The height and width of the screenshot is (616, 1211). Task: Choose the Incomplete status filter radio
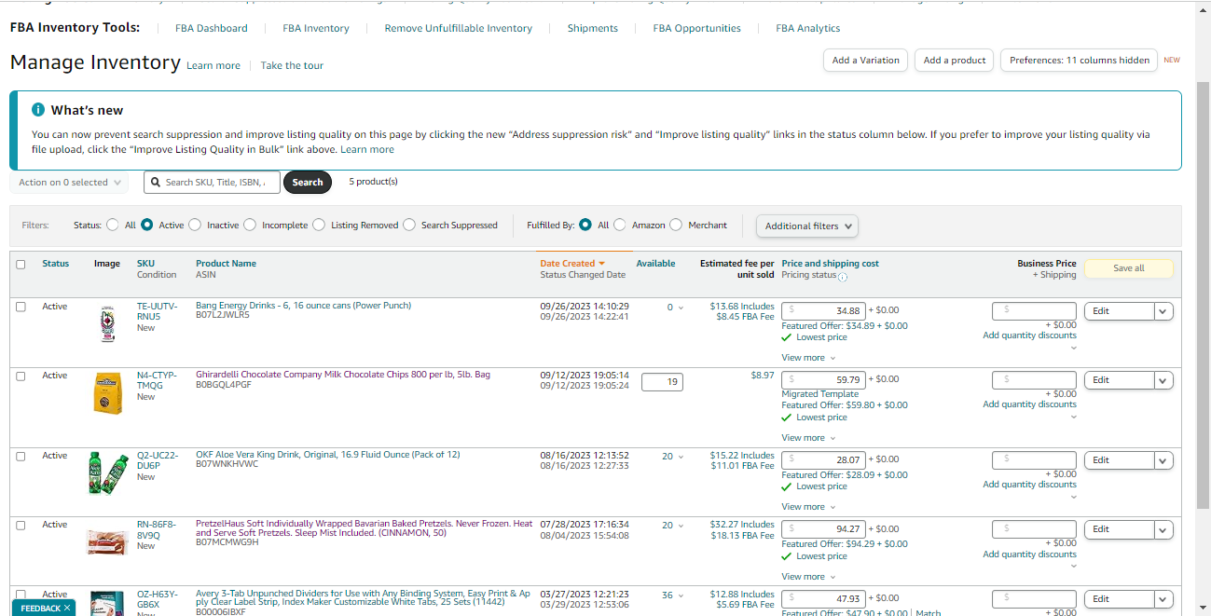(250, 225)
